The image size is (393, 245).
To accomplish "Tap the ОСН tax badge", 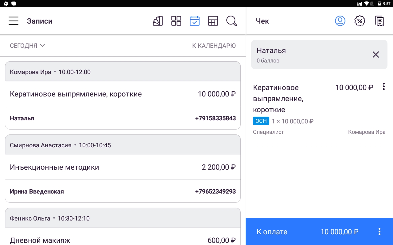I will 261,121.
